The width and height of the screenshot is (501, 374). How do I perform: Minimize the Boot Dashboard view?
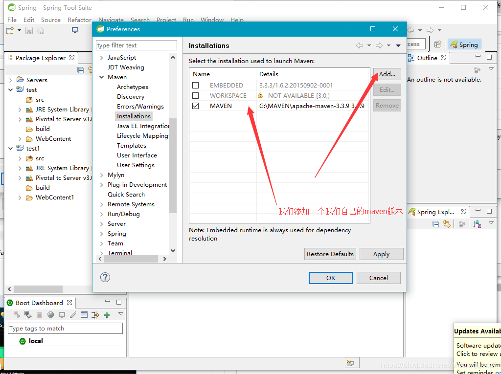coord(108,301)
